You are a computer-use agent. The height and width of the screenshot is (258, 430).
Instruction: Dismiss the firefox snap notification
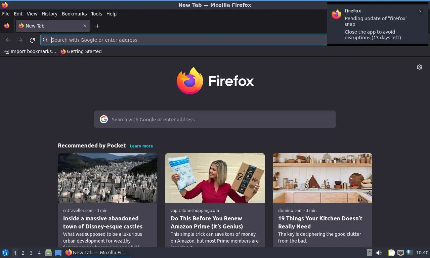pyautogui.click(x=420, y=11)
